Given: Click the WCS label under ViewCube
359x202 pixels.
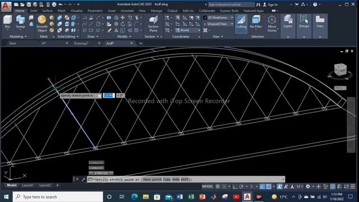Looking at the screenshot, I should pos(340,88).
